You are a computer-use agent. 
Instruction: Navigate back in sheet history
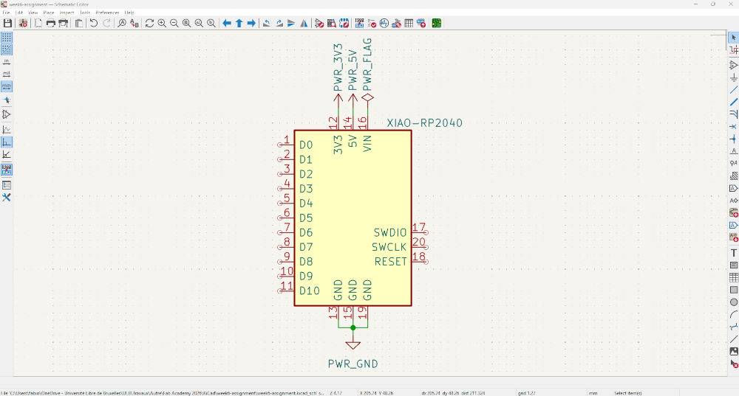(227, 23)
